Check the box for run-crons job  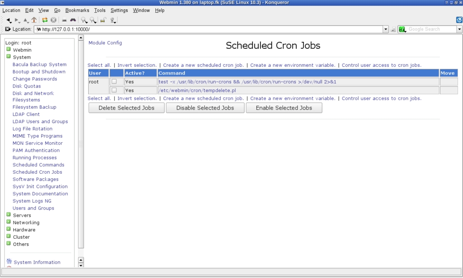[x=114, y=82]
